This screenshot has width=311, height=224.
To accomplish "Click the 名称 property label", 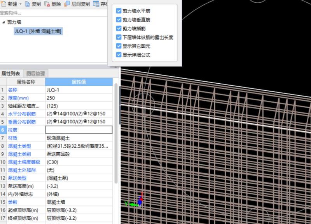I will (12, 90).
